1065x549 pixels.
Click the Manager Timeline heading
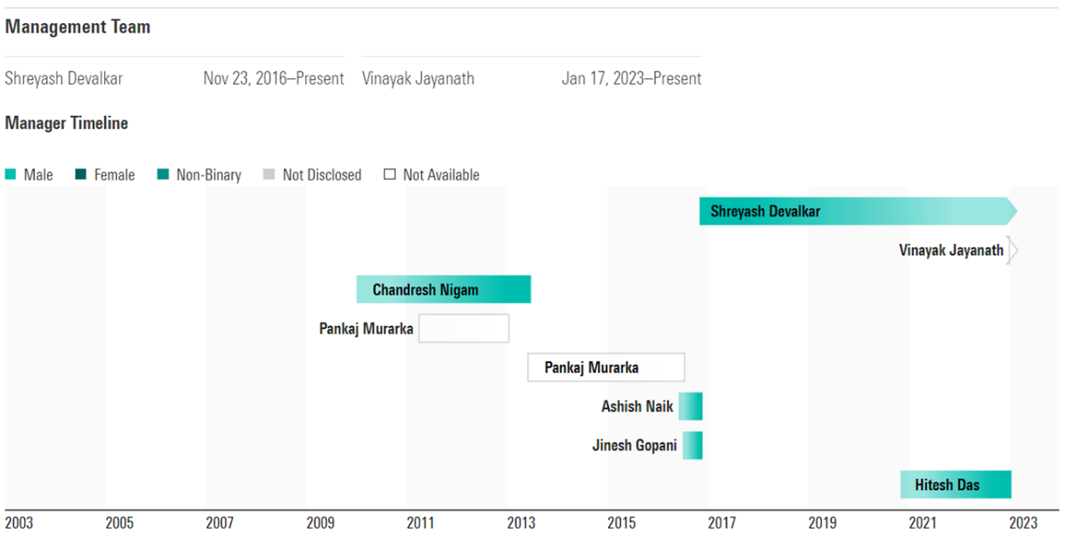pos(67,124)
